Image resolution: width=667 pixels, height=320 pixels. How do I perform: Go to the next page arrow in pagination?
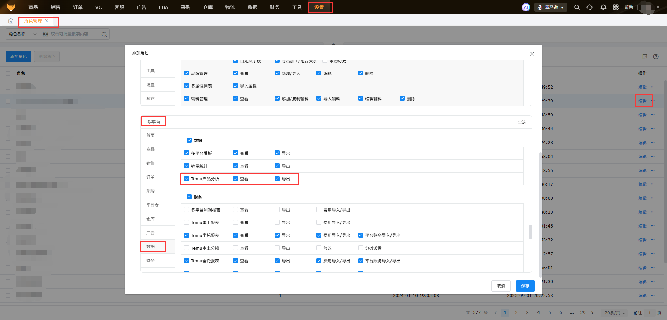592,313
